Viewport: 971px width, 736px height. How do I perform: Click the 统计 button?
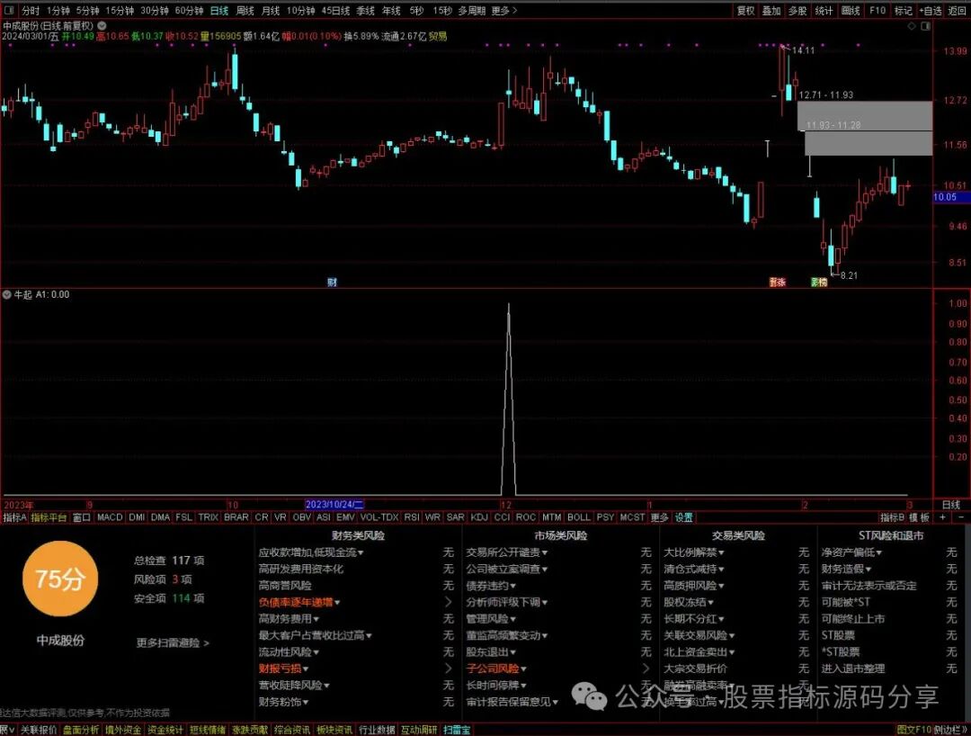(x=824, y=11)
